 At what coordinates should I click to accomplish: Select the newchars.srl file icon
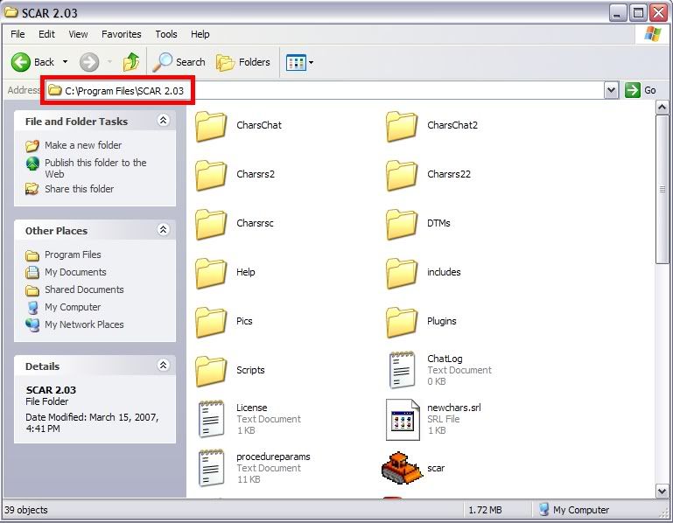click(x=402, y=419)
